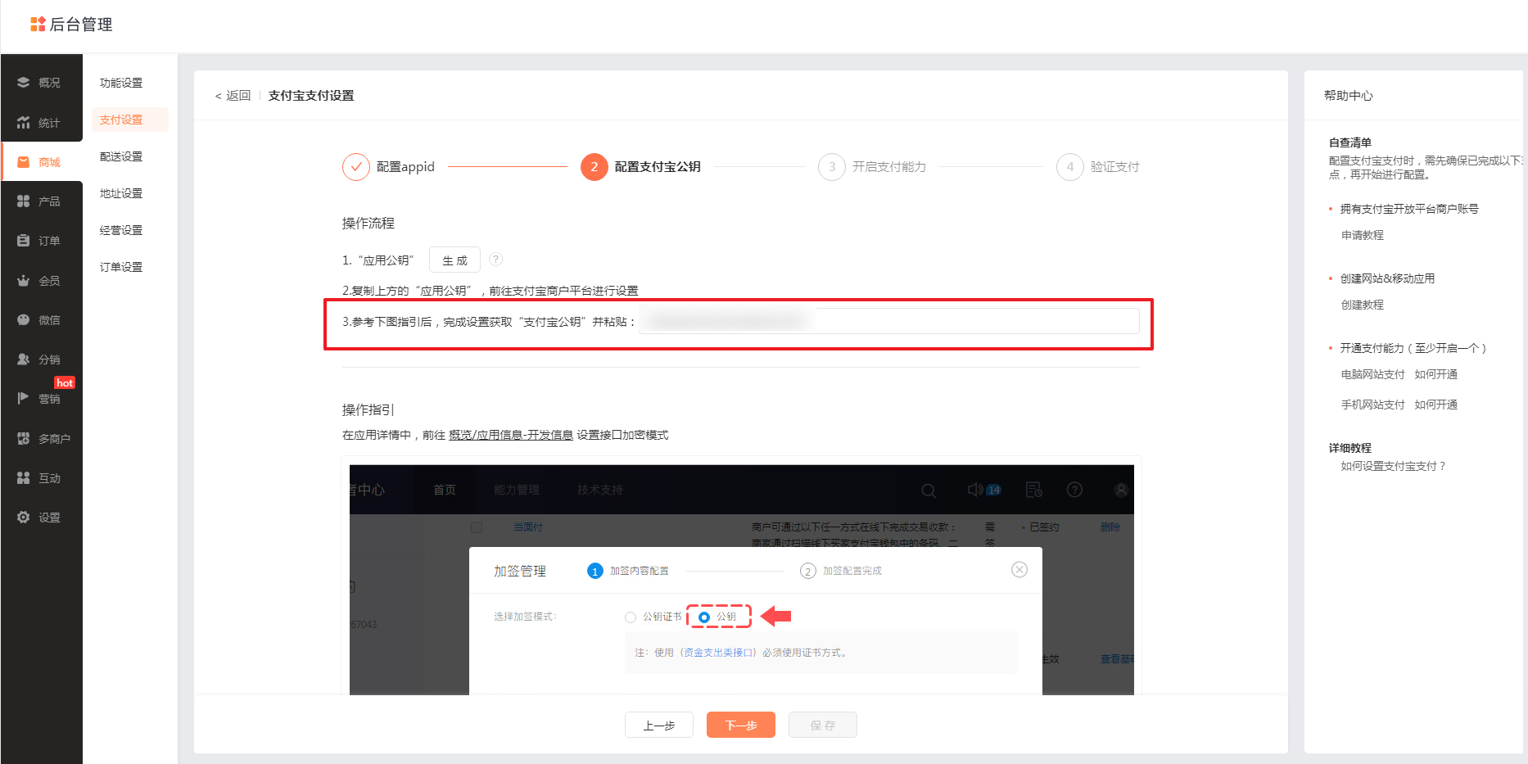This screenshot has height=764, width=1528.
Task: Open the 申请教程 help link
Action: (x=1363, y=235)
